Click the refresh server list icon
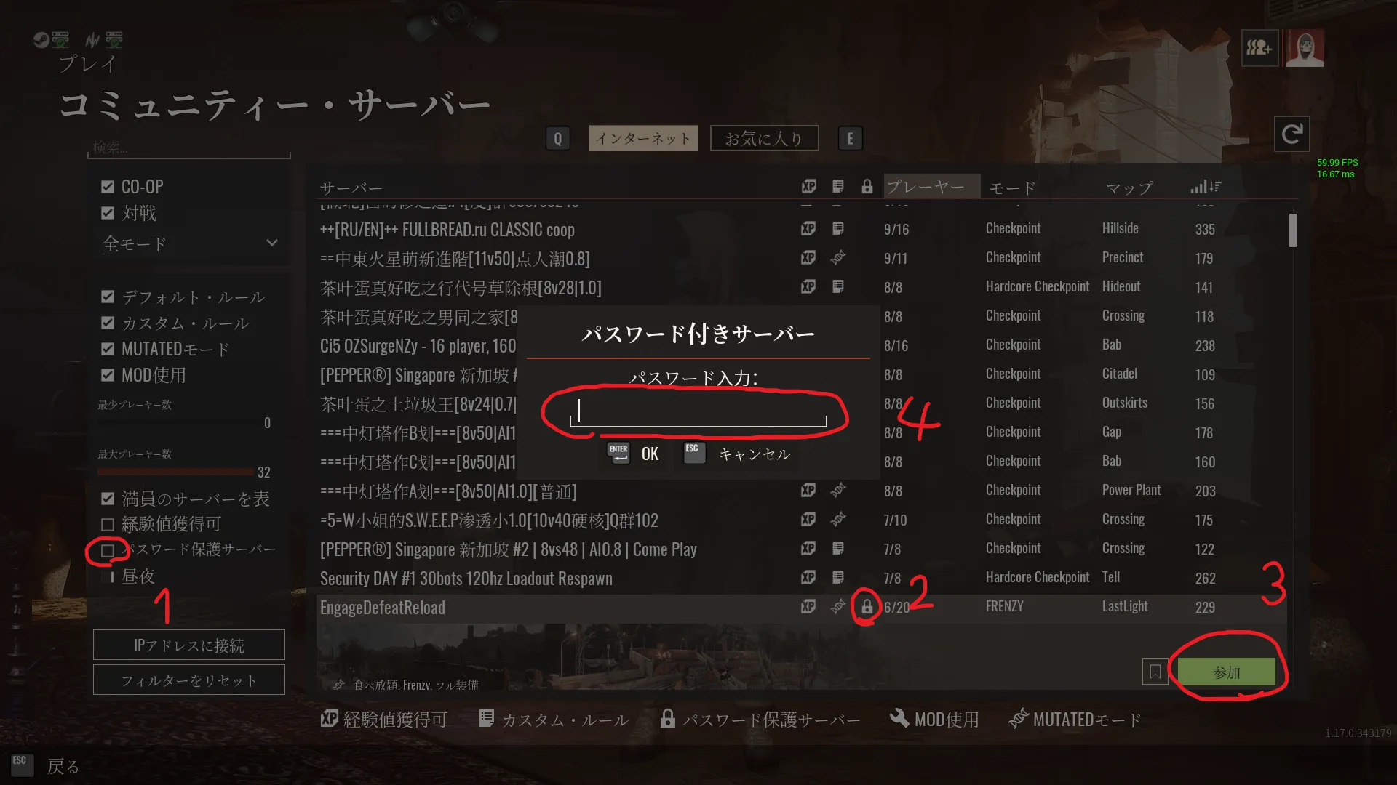 (1291, 134)
